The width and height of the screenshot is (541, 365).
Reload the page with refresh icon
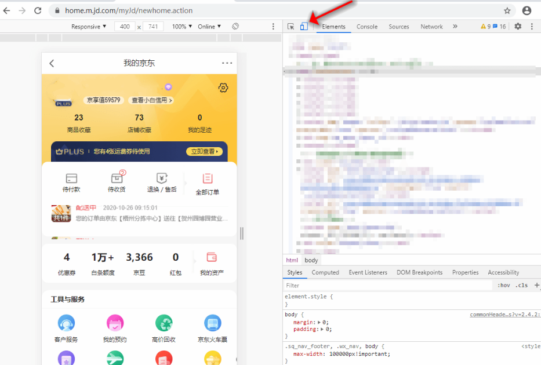pyautogui.click(x=38, y=10)
